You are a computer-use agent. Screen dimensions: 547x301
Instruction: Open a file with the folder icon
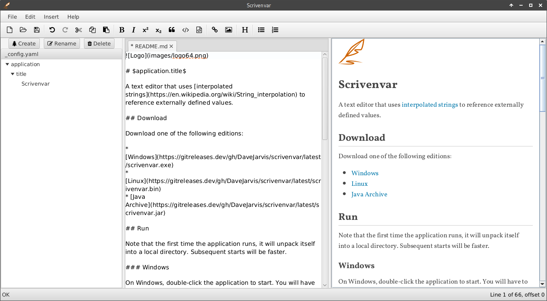pos(23,30)
